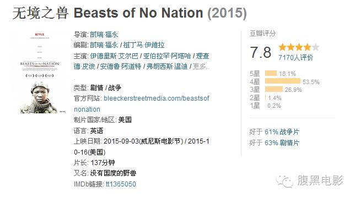
Task: Open IMDb link tt1365050
Action: coord(121,184)
